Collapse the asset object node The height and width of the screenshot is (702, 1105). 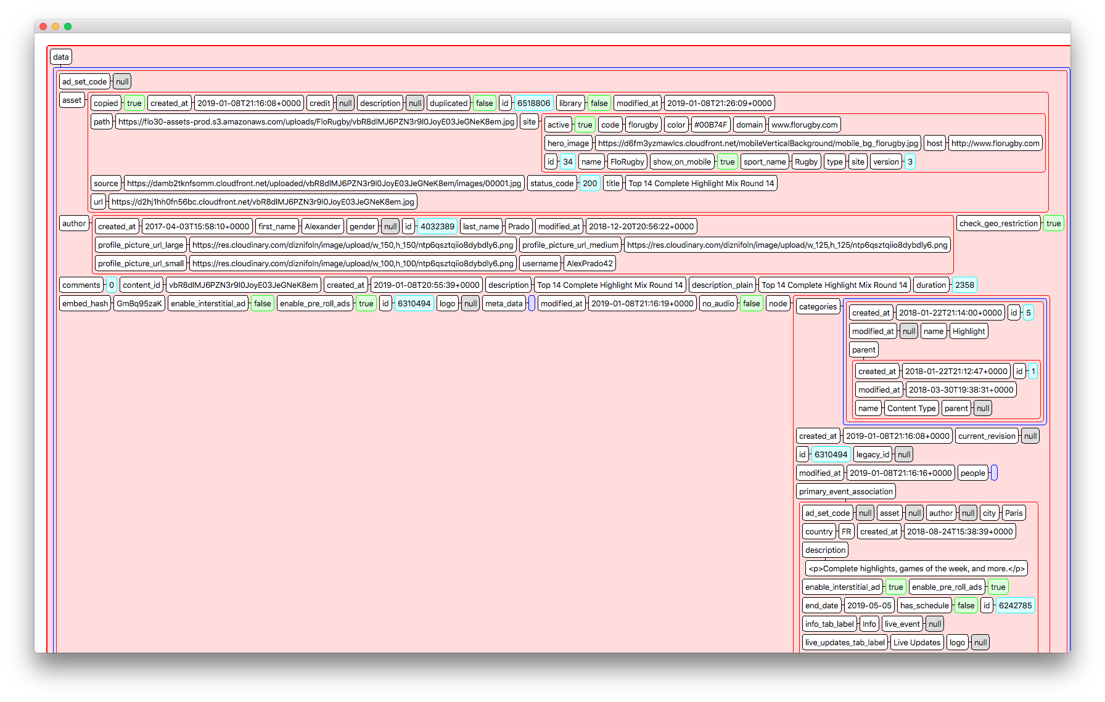point(72,100)
